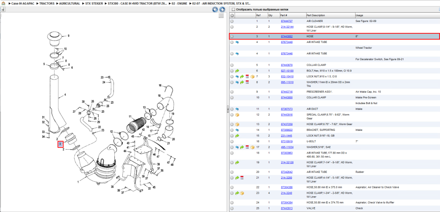The image size is (440, 212).
Task: Open part number 87304386 link
Action: [x=286, y=187]
